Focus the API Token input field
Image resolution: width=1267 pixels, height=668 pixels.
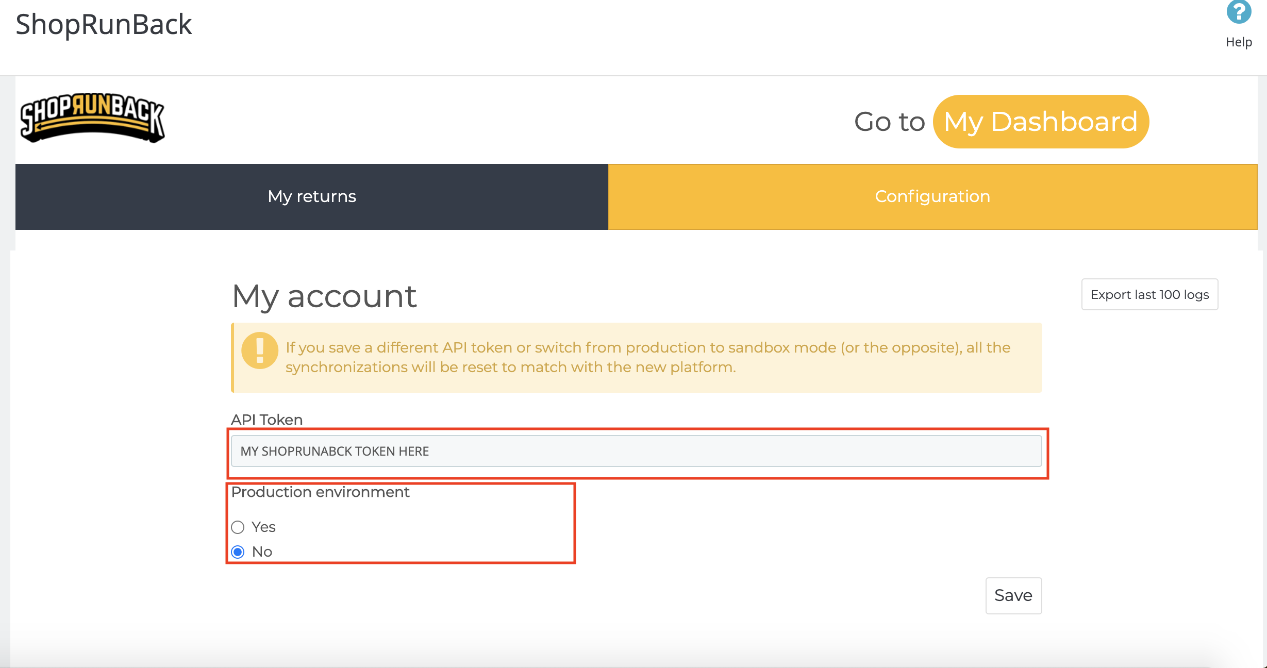pyautogui.click(x=636, y=451)
